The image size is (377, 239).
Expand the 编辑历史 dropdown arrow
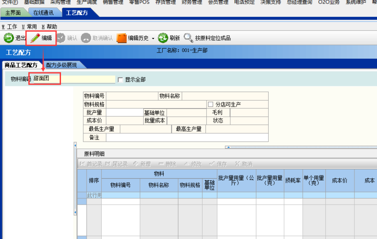click(153, 38)
